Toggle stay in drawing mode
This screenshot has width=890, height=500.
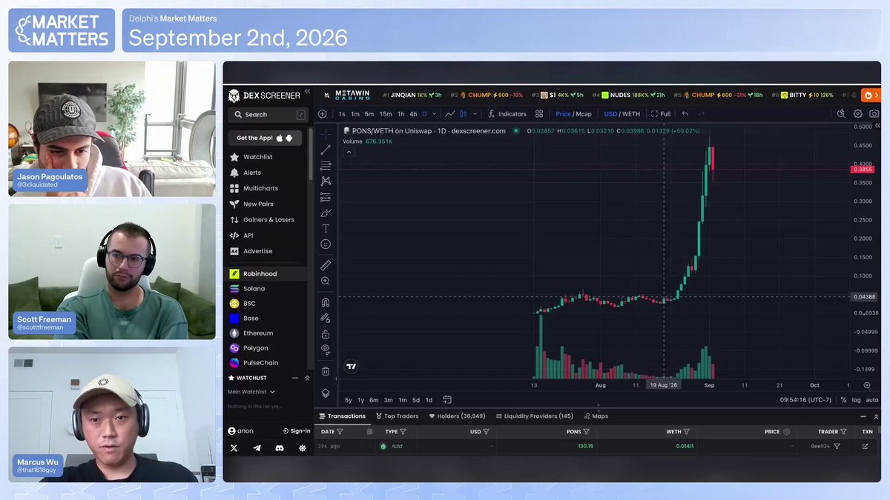point(326,318)
